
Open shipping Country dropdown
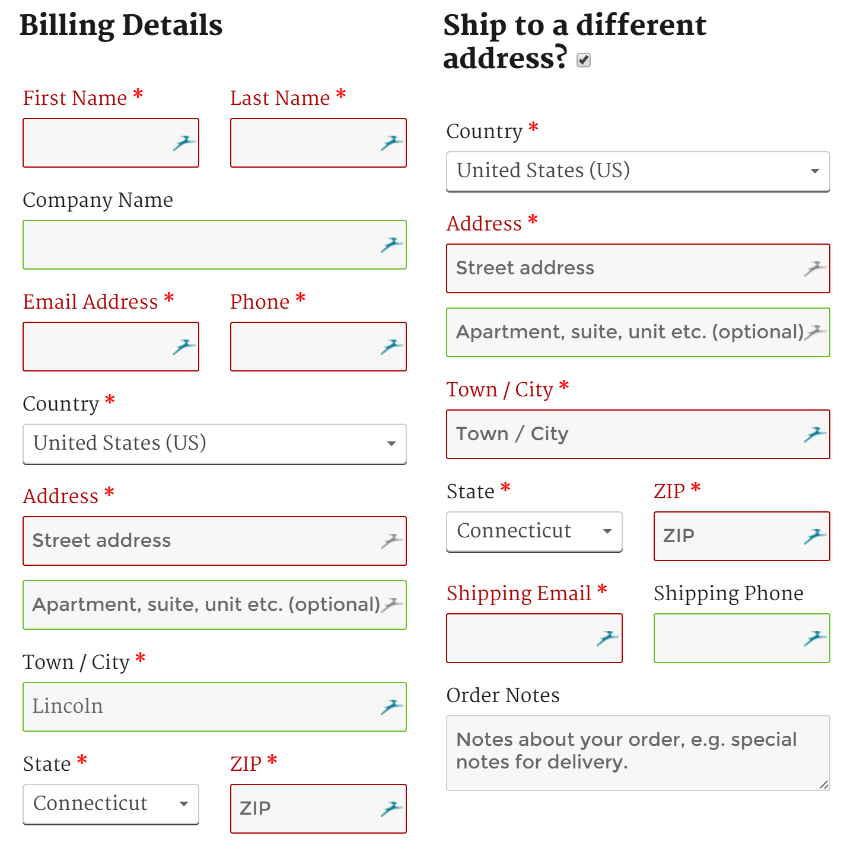638,171
